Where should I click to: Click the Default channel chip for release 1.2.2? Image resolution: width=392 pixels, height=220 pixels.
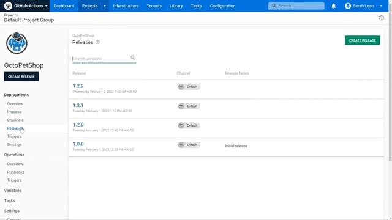[x=189, y=87]
